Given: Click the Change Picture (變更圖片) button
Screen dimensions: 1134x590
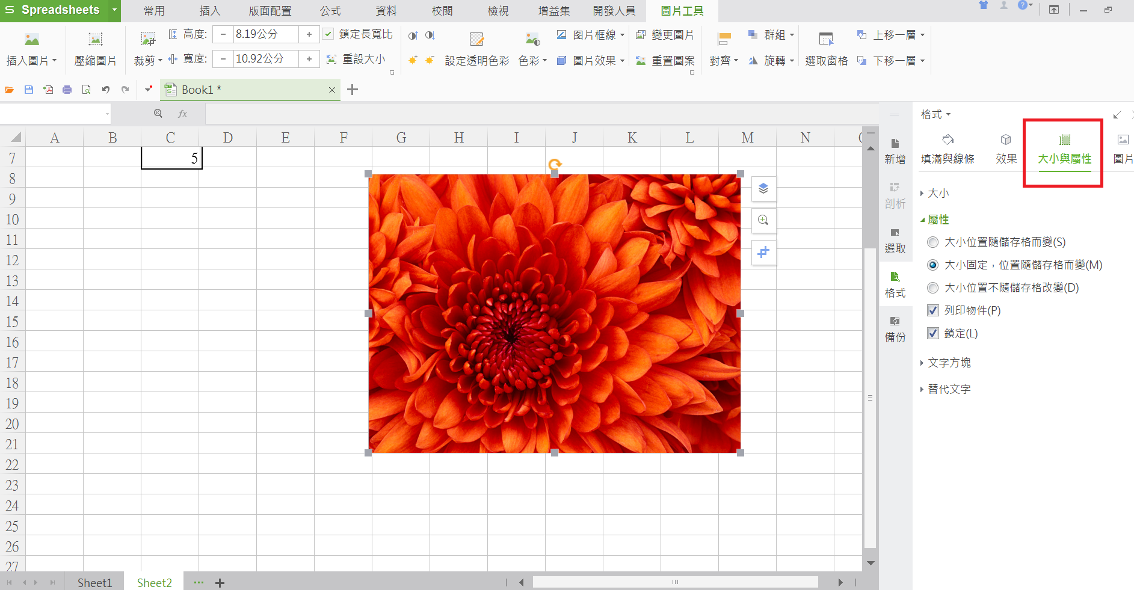Looking at the screenshot, I should tap(665, 35).
